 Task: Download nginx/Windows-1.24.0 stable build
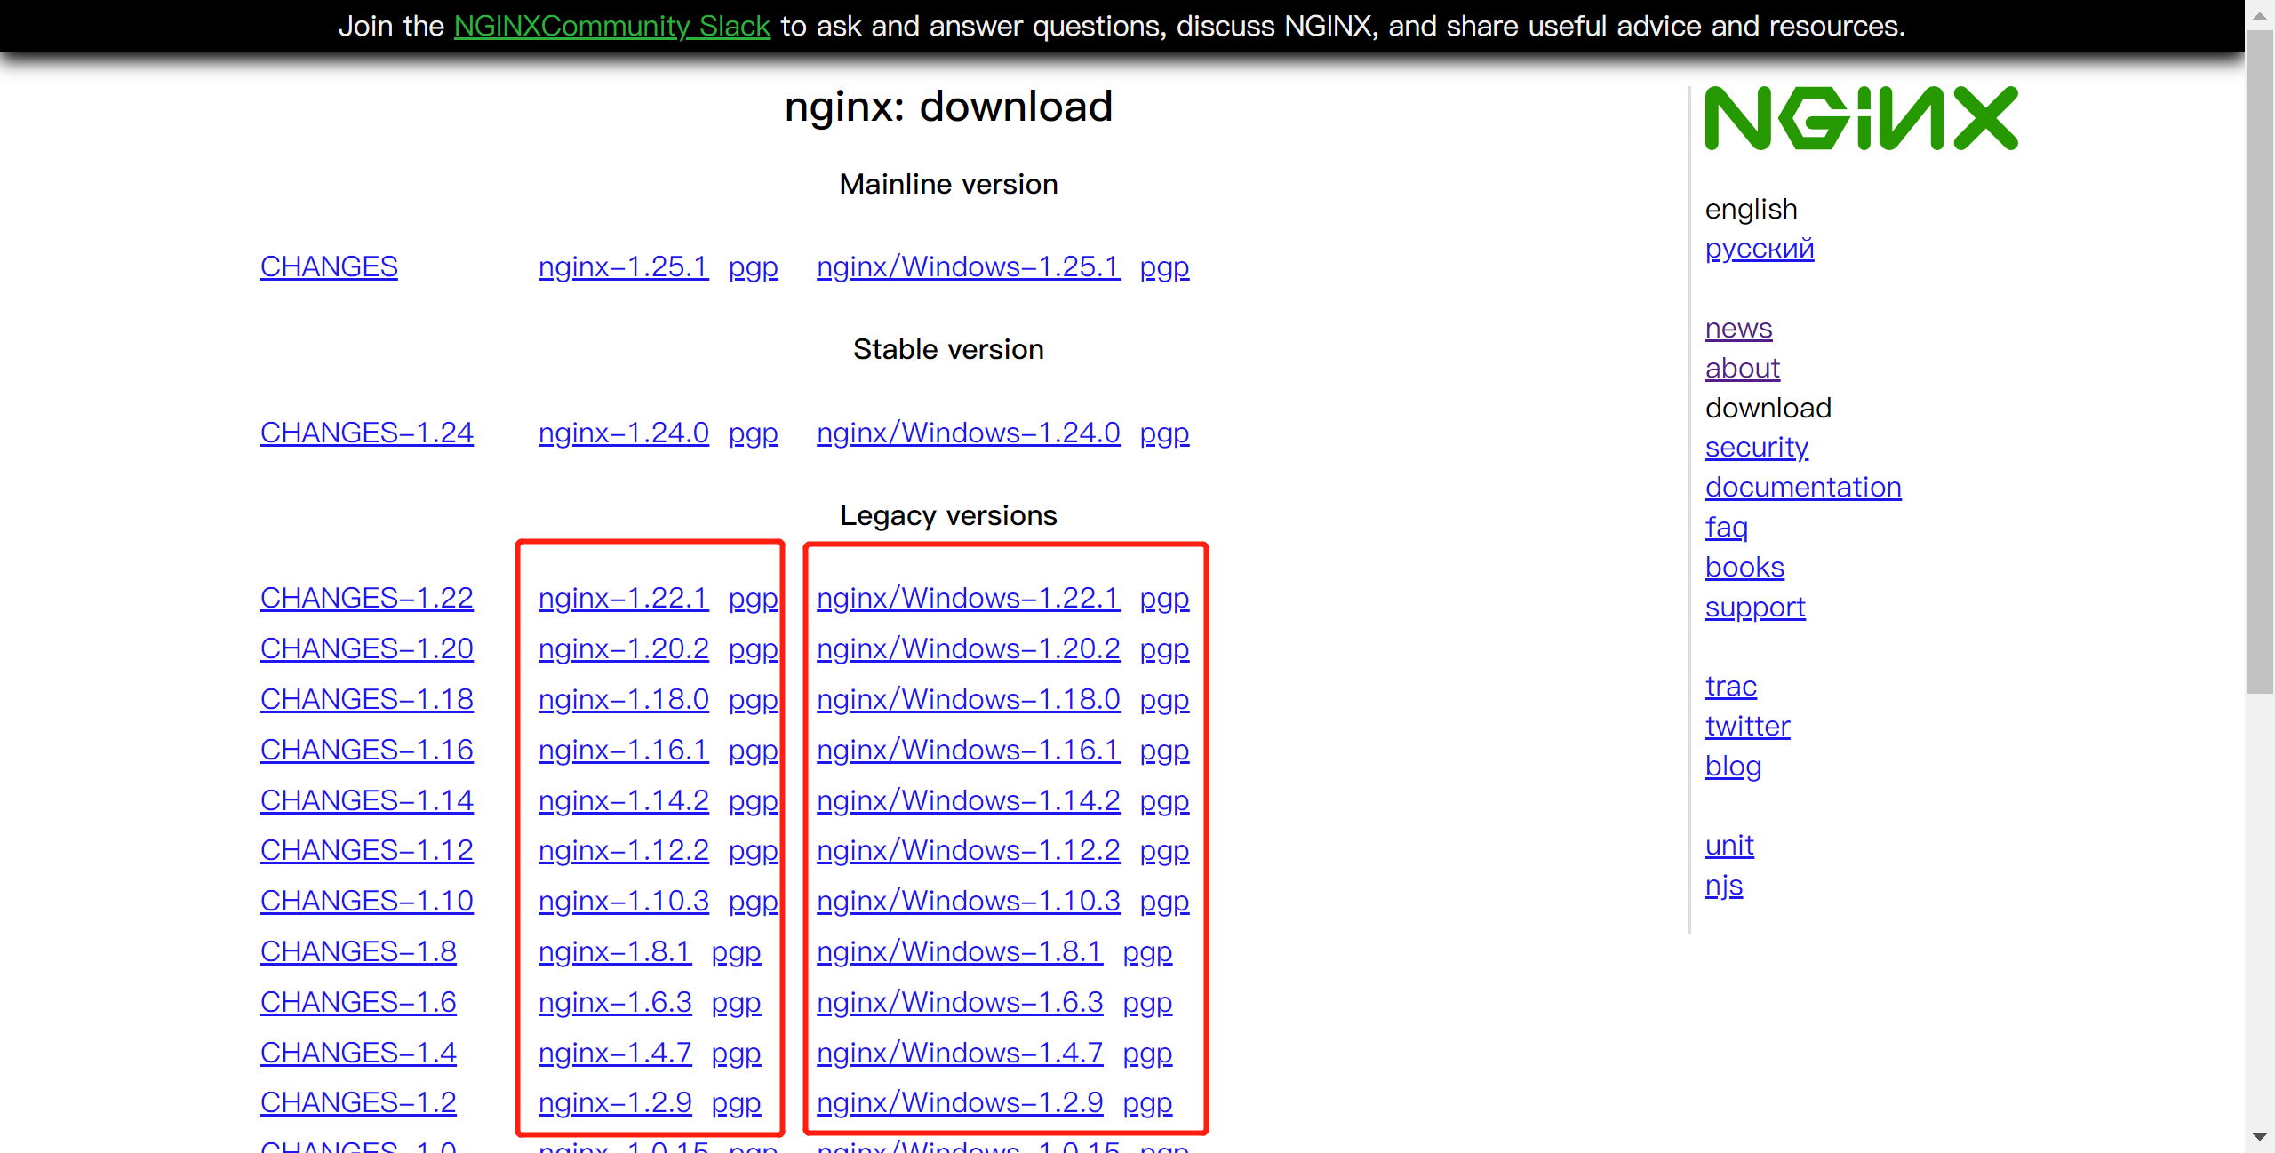[x=968, y=433]
